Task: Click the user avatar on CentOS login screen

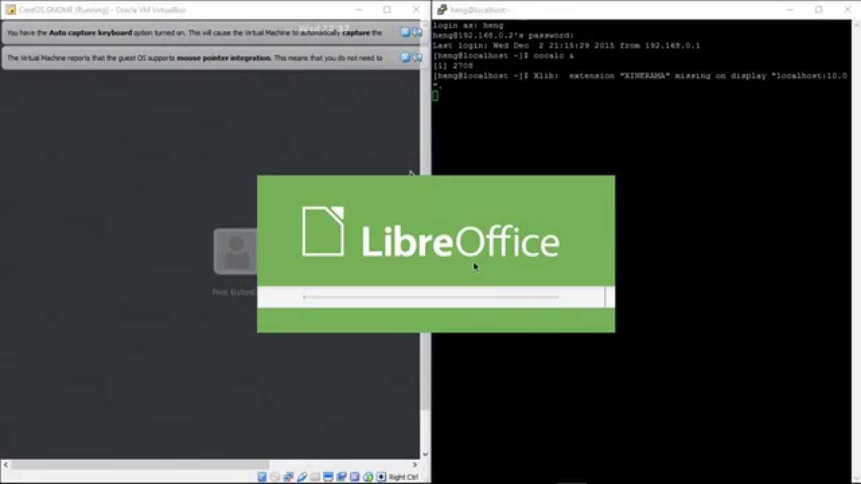Action: pos(235,251)
